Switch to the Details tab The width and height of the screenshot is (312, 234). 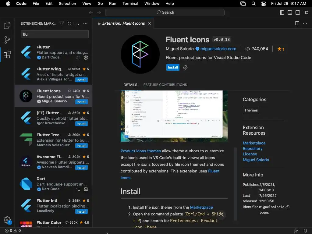(x=130, y=85)
